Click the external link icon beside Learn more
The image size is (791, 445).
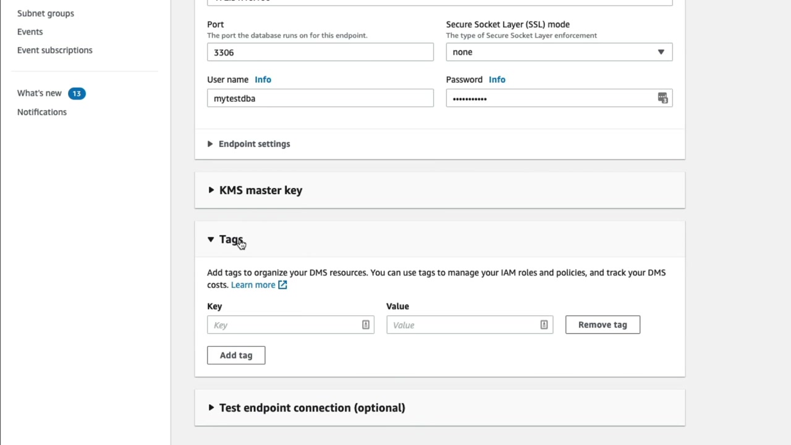[282, 285]
